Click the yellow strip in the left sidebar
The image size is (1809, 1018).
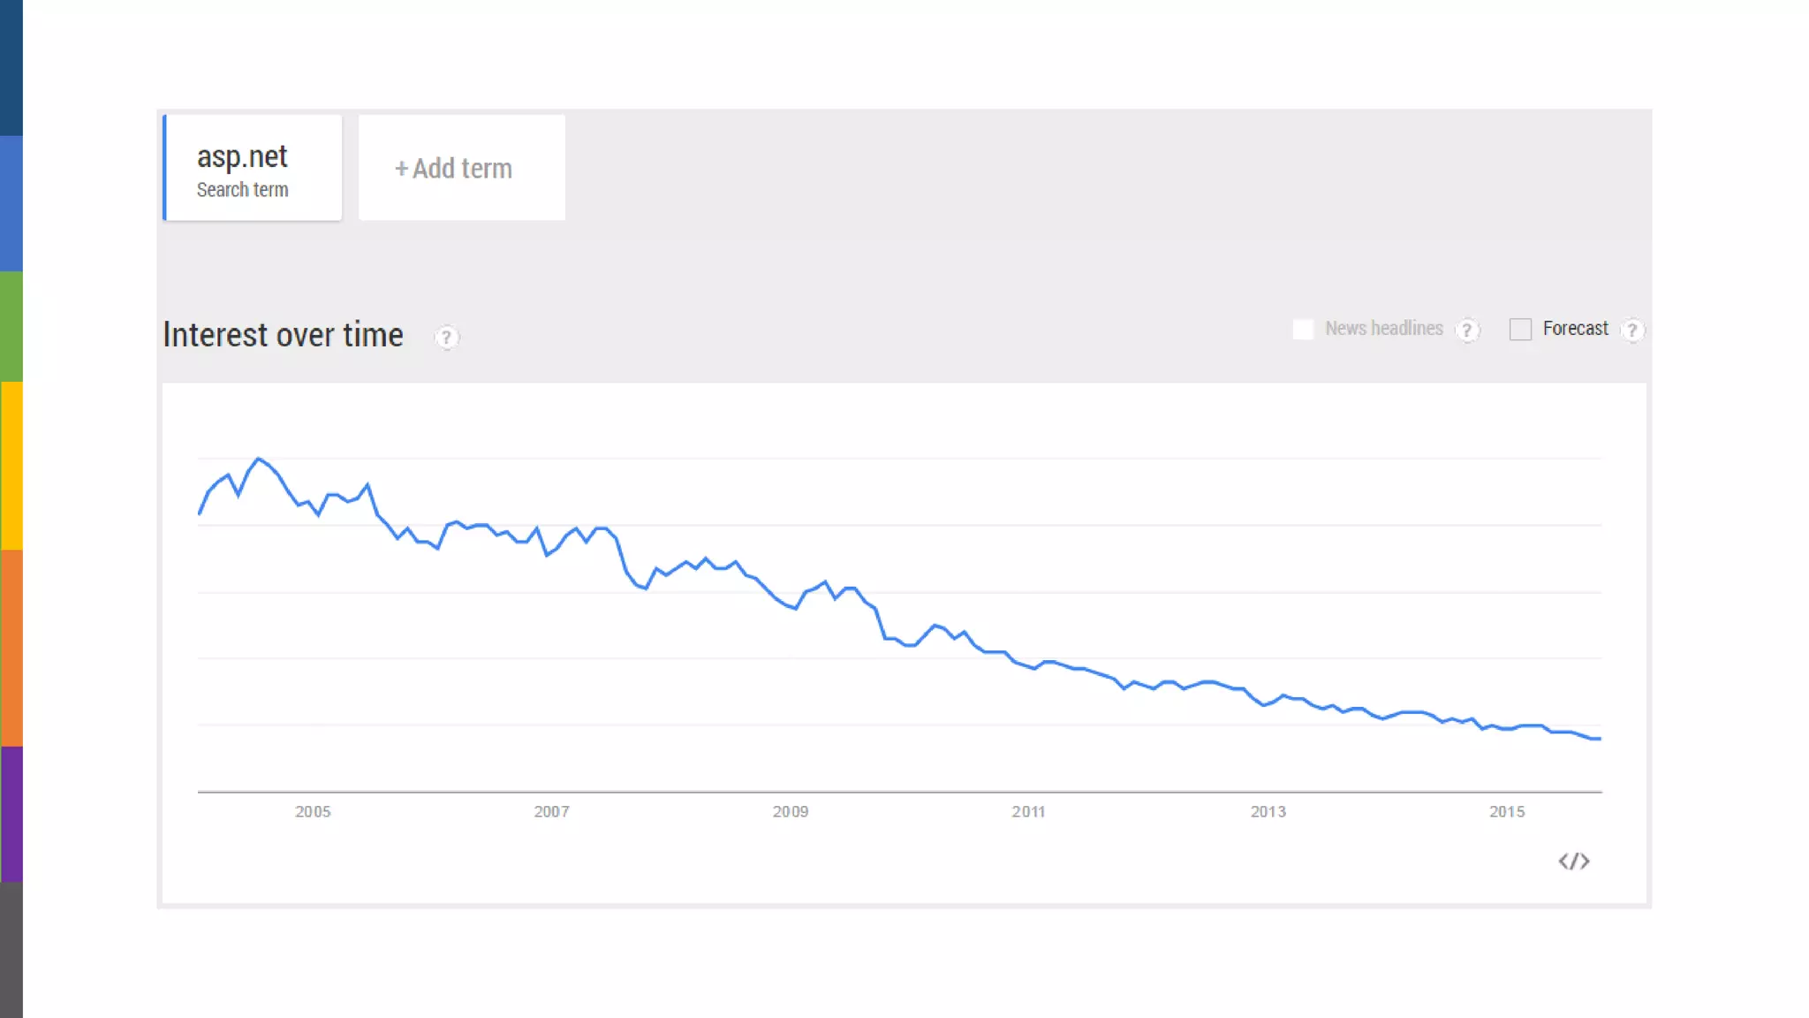click(11, 466)
